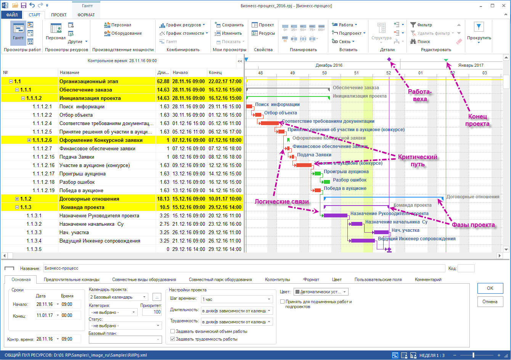Open Пользовательские поля tab
The width and height of the screenshot is (511, 360).
pyautogui.click(x=378, y=280)
